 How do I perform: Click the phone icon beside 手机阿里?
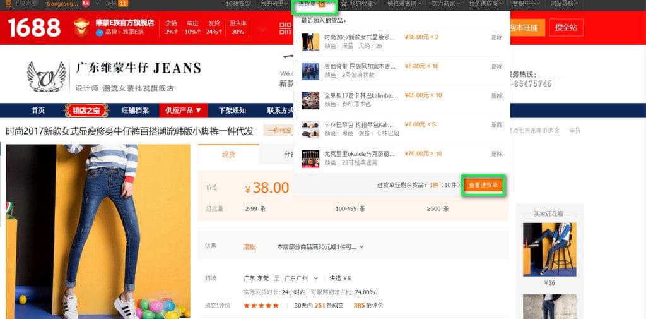click(8, 4)
